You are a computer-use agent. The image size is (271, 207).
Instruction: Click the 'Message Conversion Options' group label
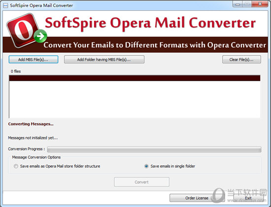[36, 157]
